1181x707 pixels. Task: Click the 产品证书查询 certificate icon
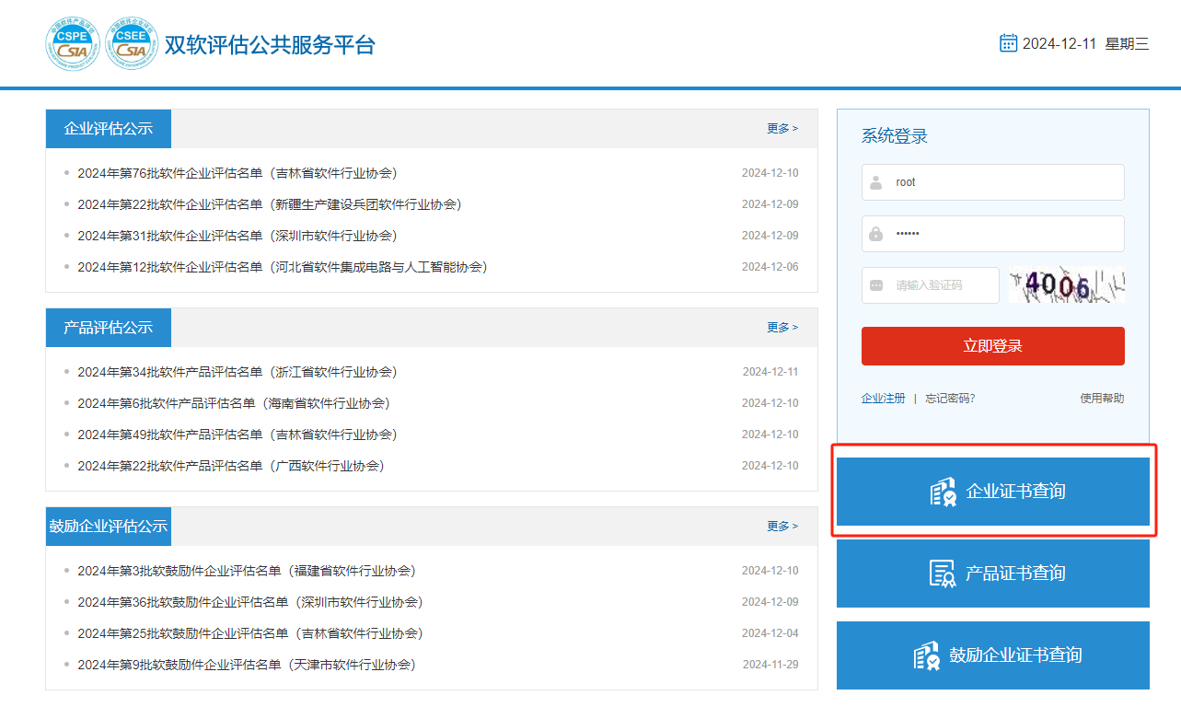(942, 574)
